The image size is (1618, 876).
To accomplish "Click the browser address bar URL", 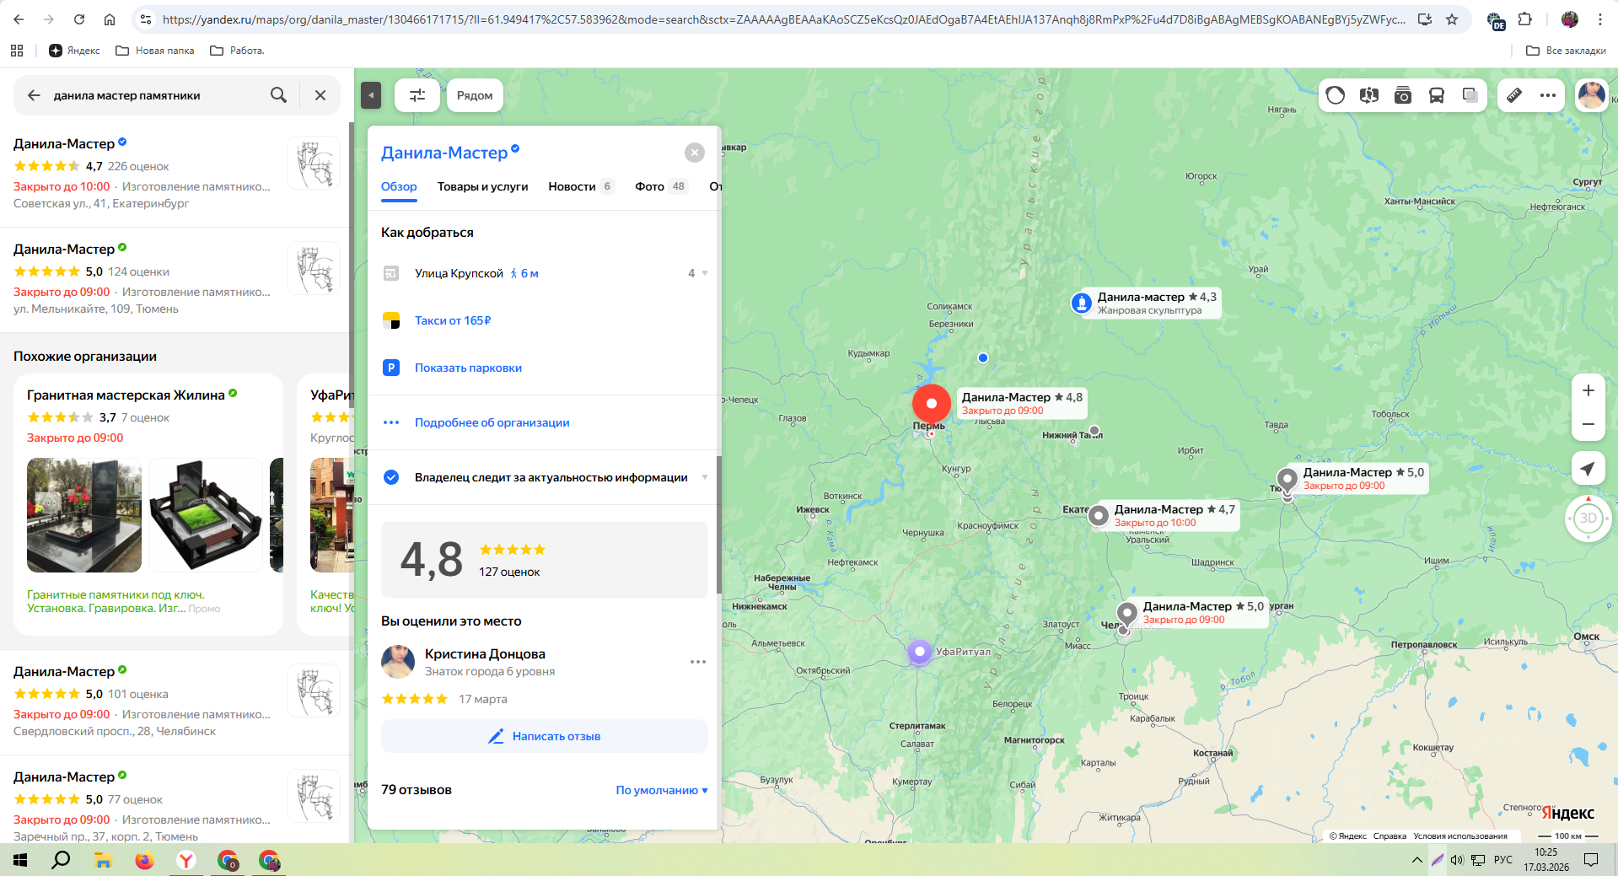I will coord(783,19).
